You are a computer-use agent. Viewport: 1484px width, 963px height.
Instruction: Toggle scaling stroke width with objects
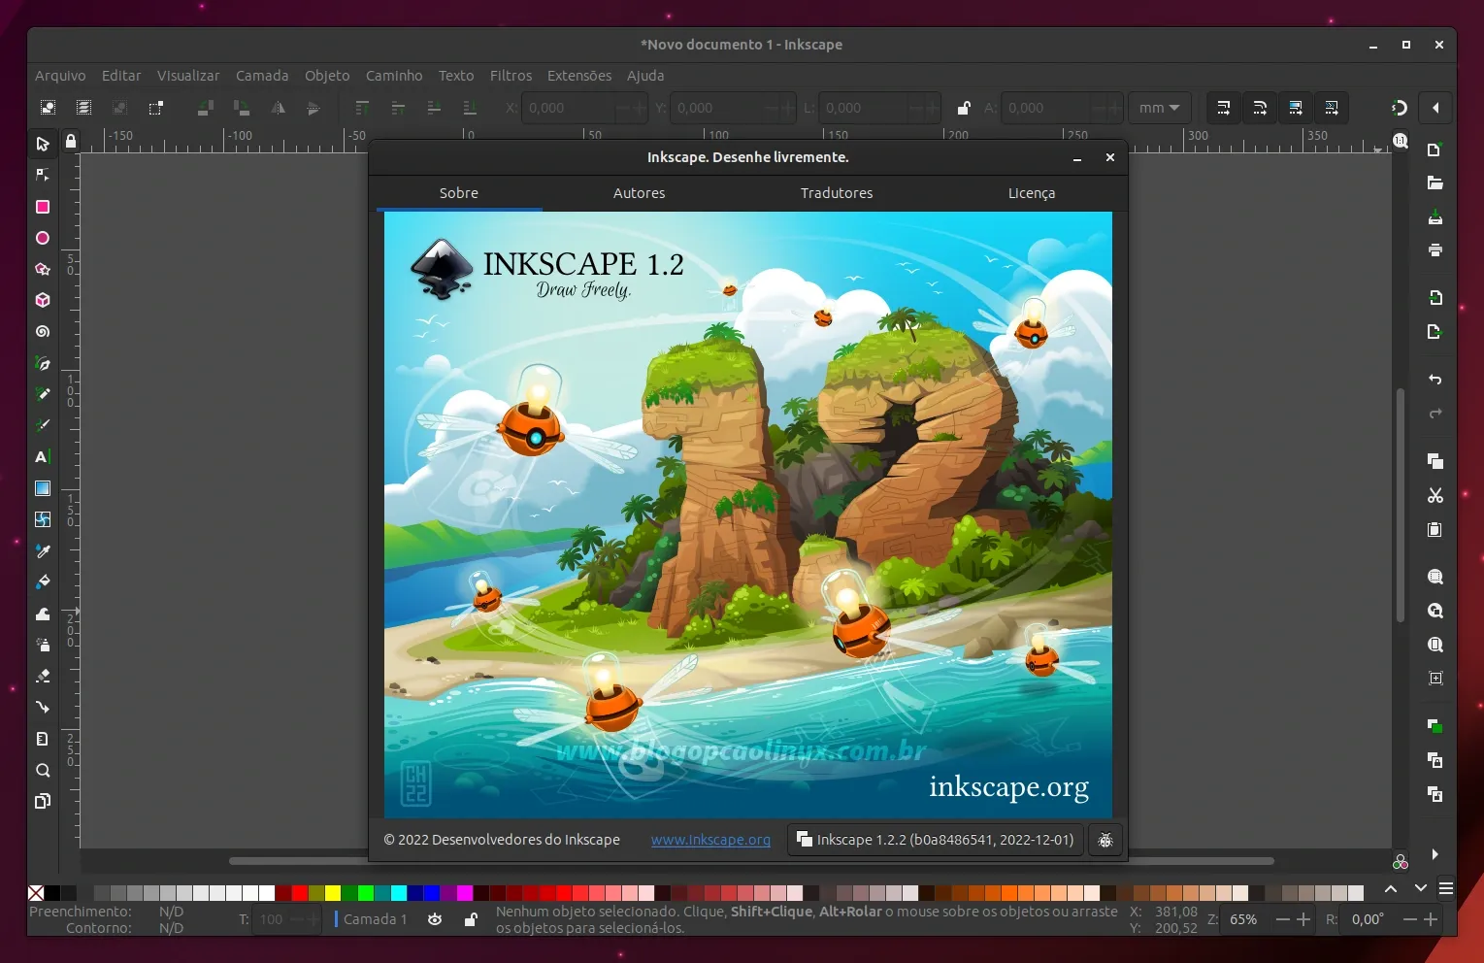(x=1224, y=108)
